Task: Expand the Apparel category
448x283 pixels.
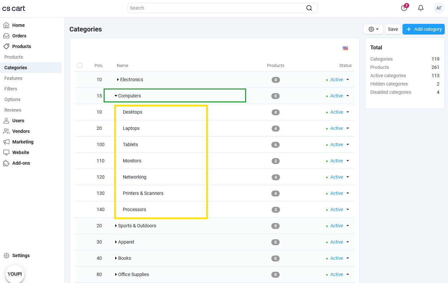Action: 116,242
